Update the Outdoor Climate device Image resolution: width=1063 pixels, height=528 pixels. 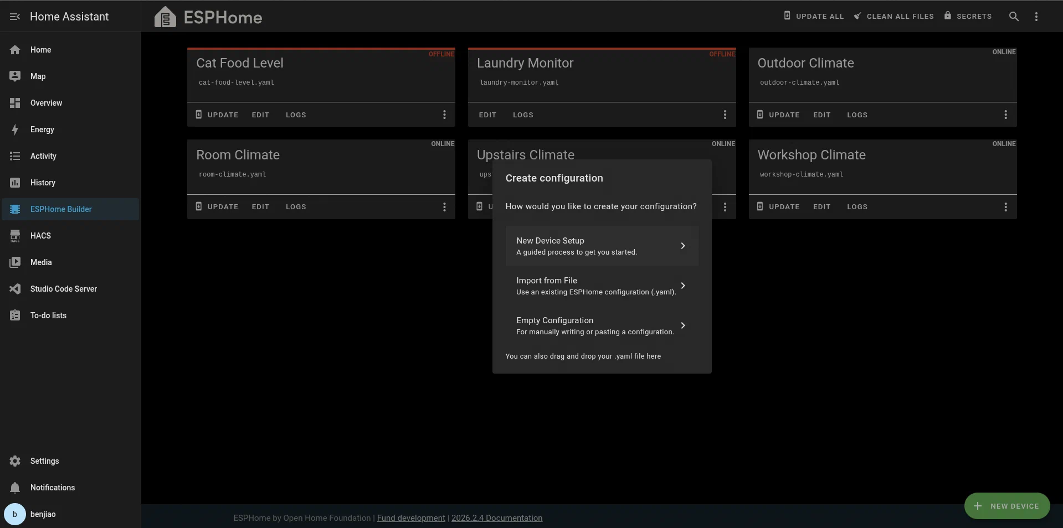coord(778,115)
